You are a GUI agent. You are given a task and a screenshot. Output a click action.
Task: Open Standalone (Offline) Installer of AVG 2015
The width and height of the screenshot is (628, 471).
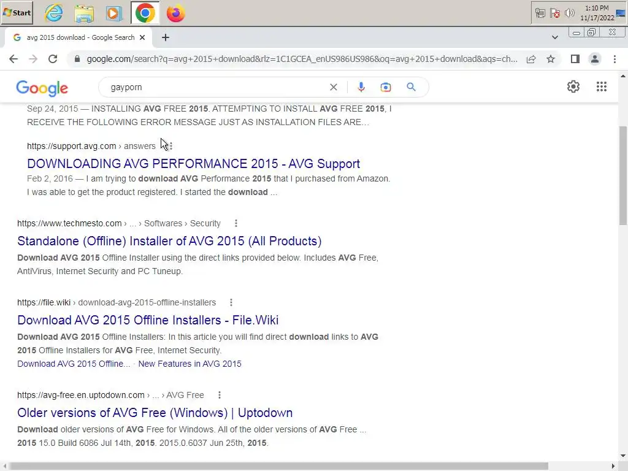coord(169,240)
